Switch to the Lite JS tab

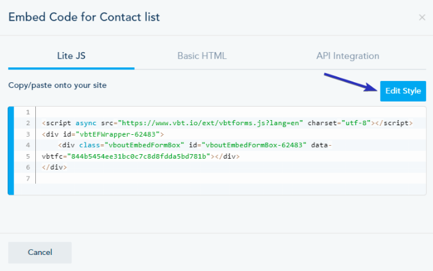(71, 56)
